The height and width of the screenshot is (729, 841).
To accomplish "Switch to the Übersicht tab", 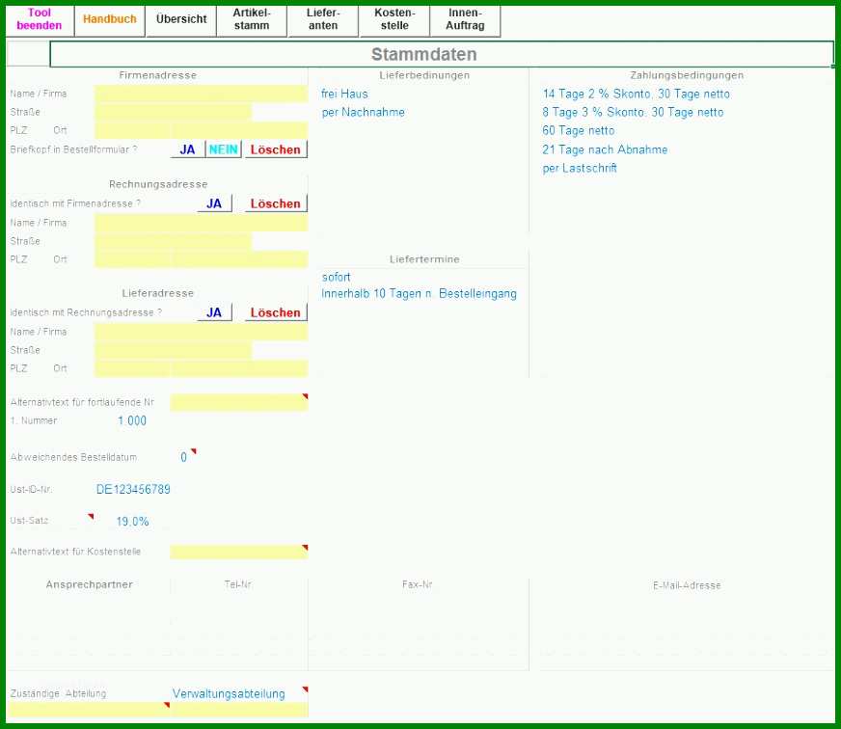I will point(181,19).
